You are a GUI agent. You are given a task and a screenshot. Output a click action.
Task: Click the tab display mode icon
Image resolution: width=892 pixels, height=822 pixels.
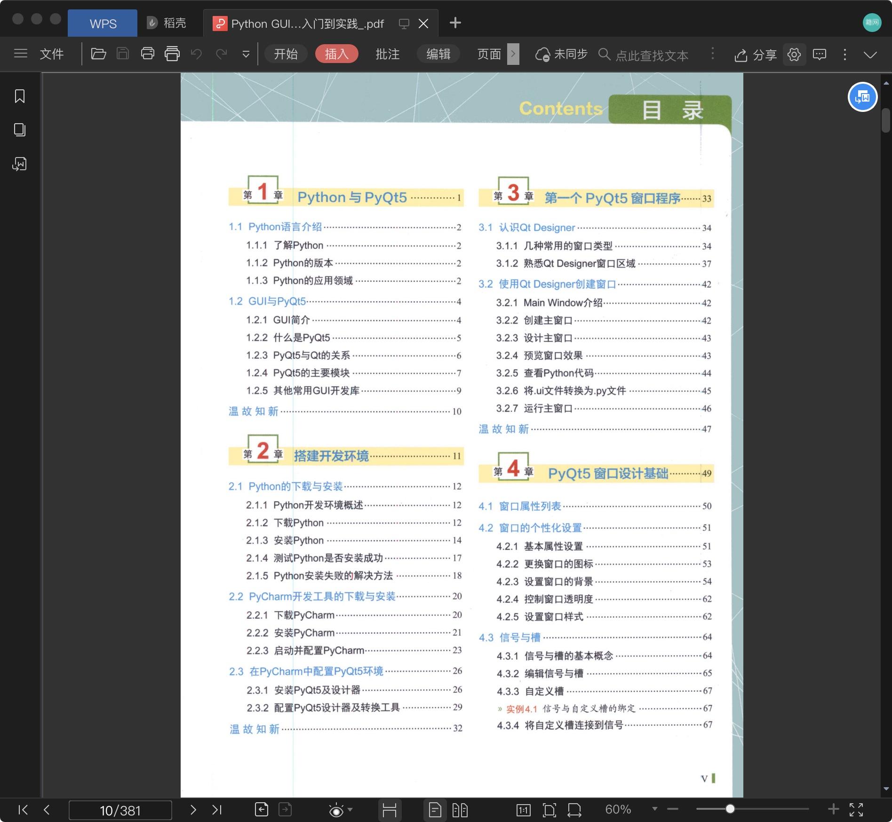pyautogui.click(x=404, y=24)
